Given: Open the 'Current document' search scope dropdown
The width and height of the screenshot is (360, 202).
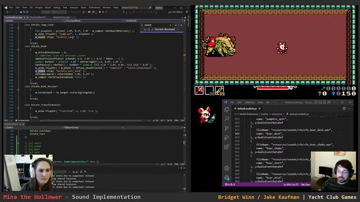Looking at the screenshot, I should pos(166,30).
